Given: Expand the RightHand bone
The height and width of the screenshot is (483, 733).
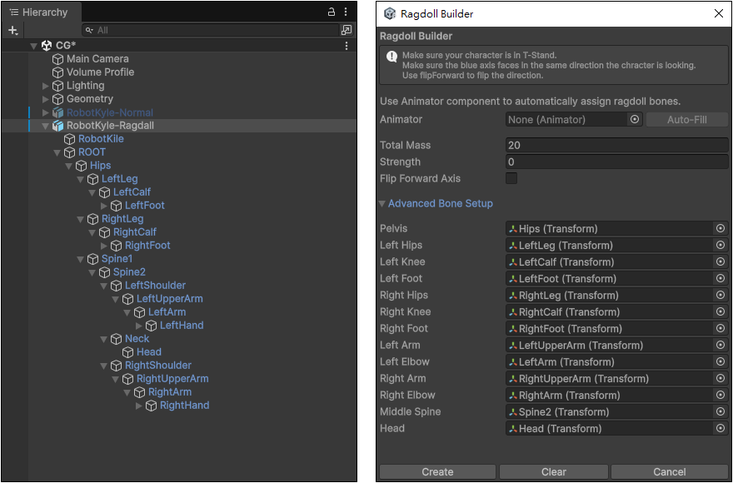Looking at the screenshot, I should click(139, 406).
